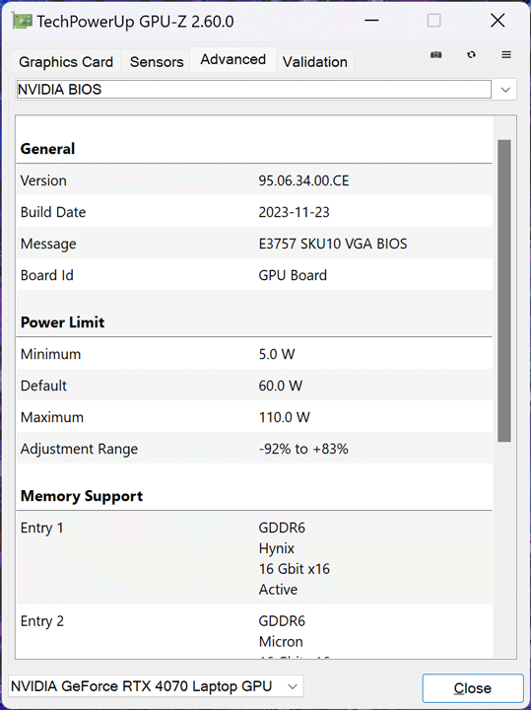Click the Adjustment Range value -92% to +83%
531x710 pixels.
pos(303,449)
